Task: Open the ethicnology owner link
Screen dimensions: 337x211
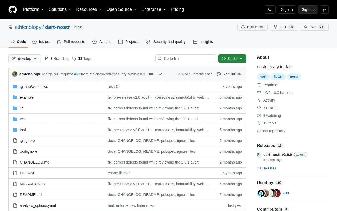Action: (28, 27)
